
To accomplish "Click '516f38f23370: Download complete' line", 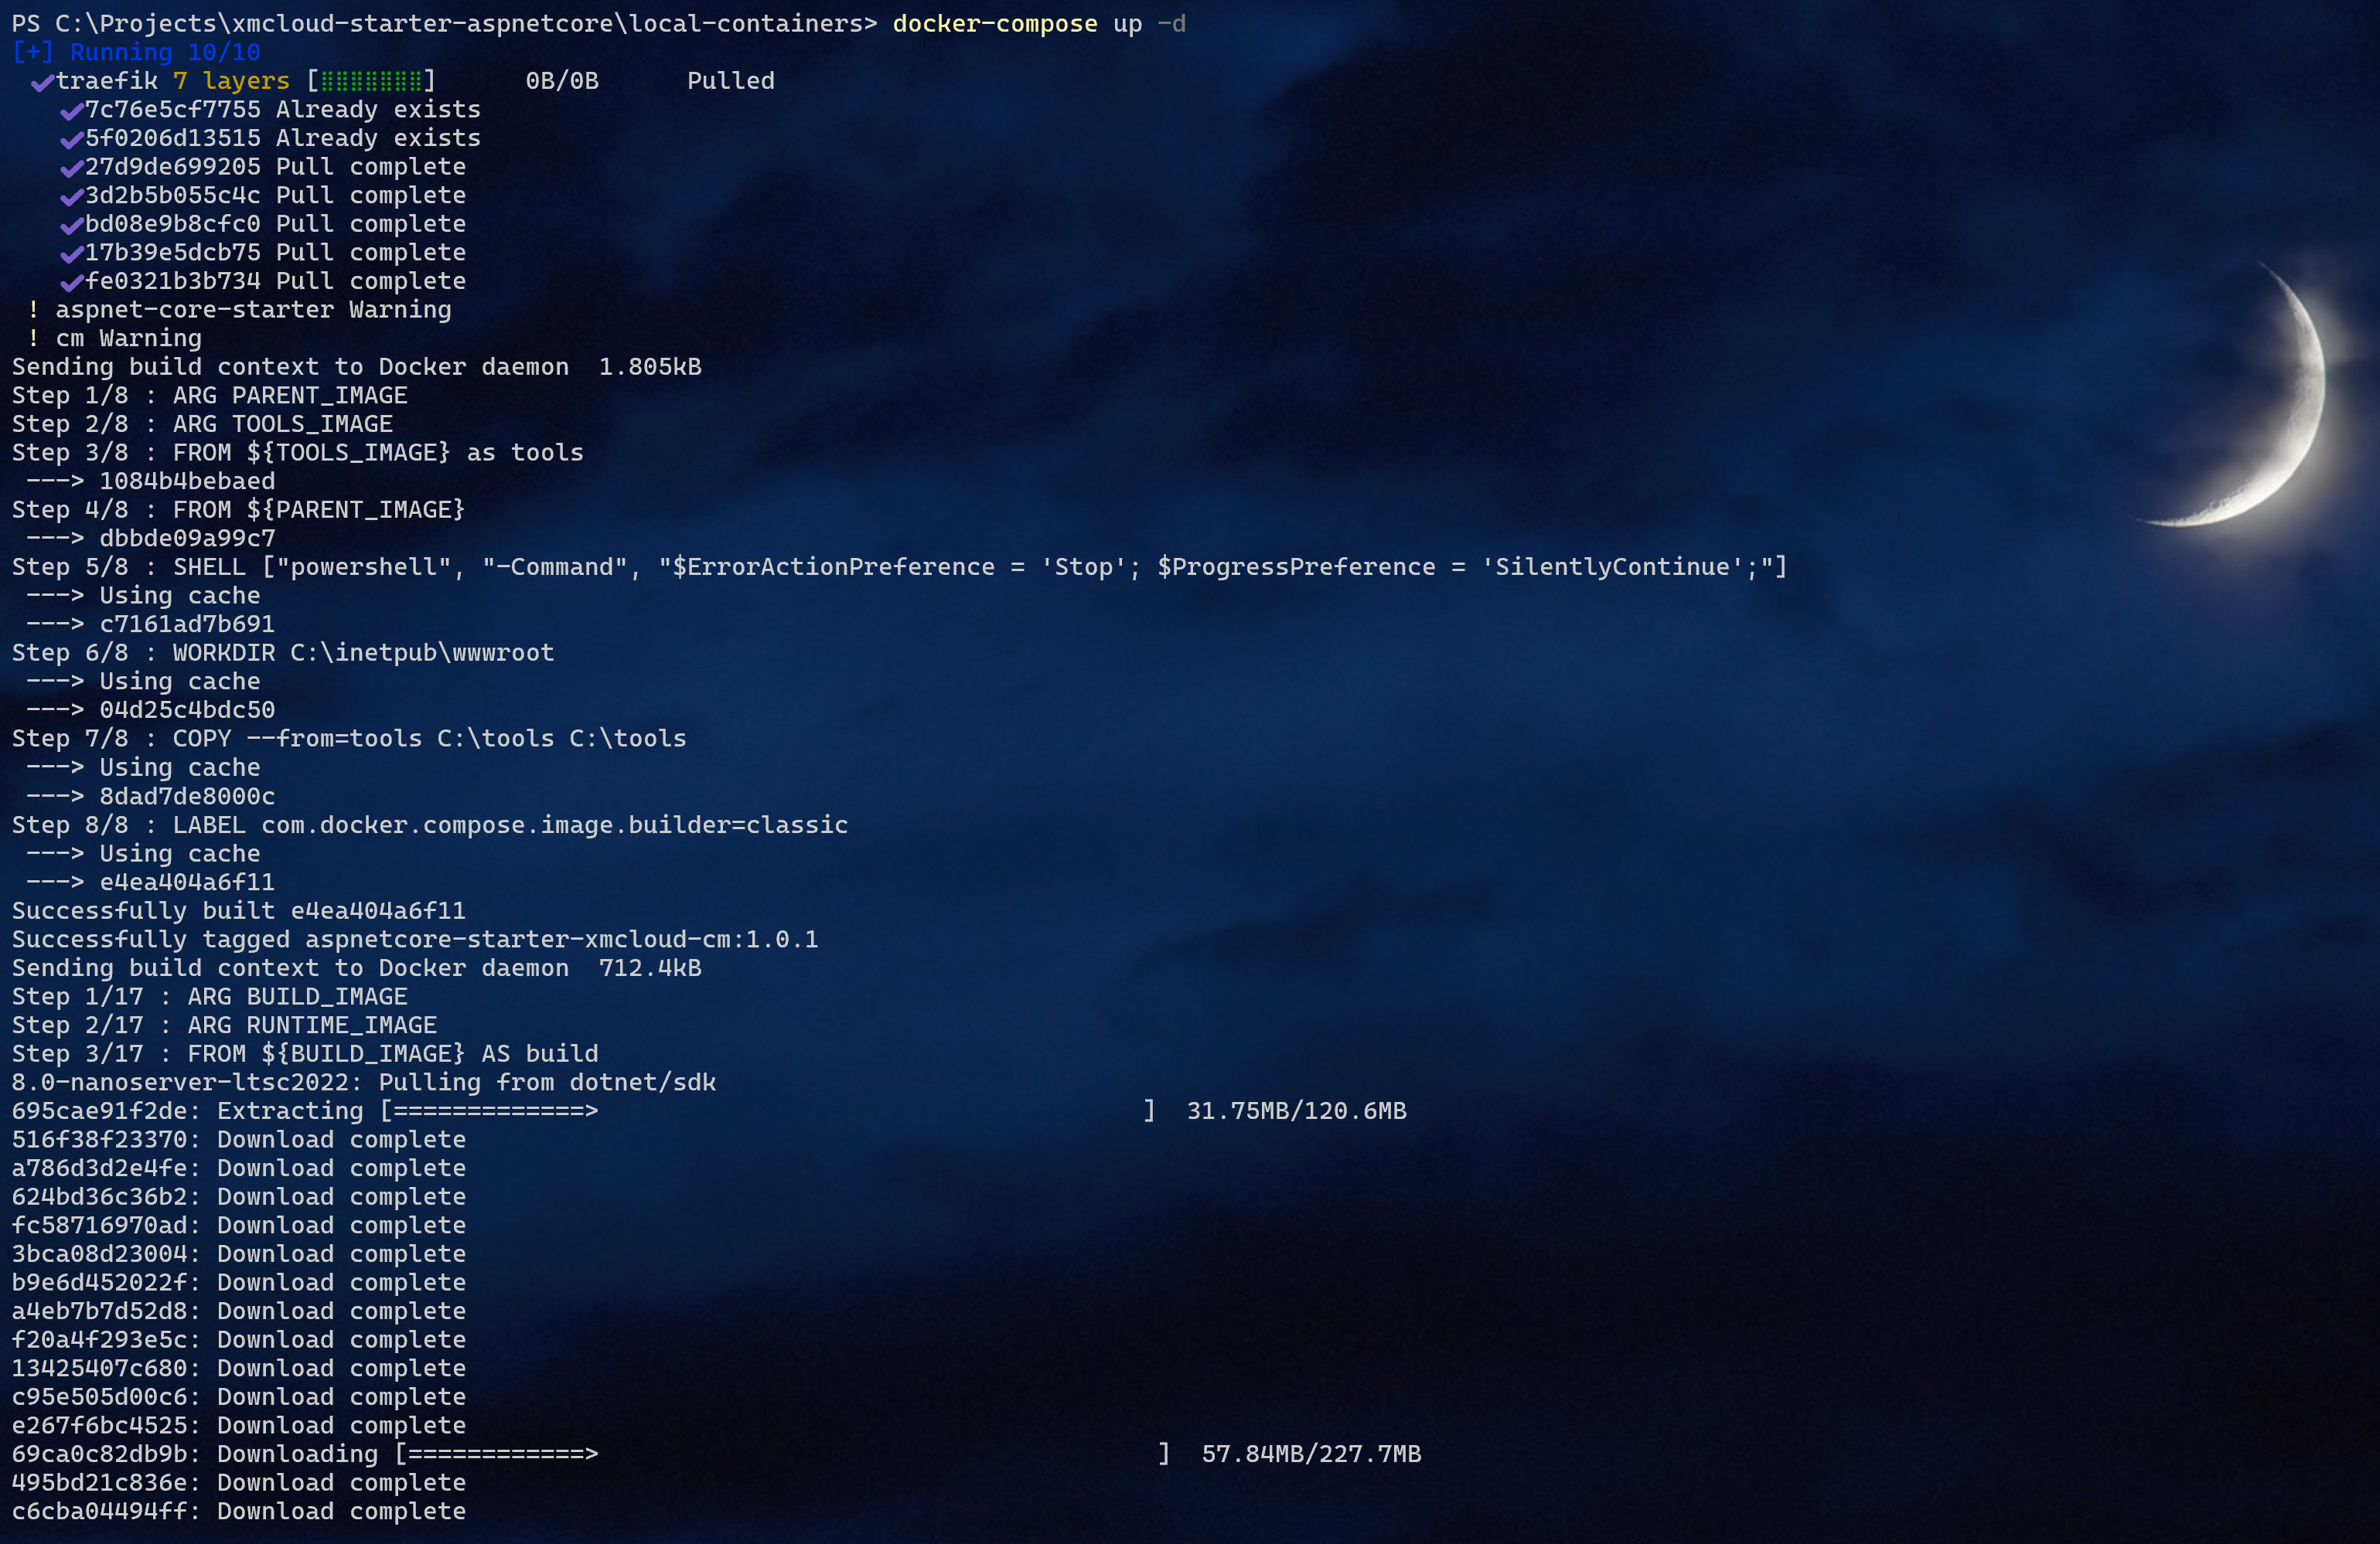I will pos(239,1141).
